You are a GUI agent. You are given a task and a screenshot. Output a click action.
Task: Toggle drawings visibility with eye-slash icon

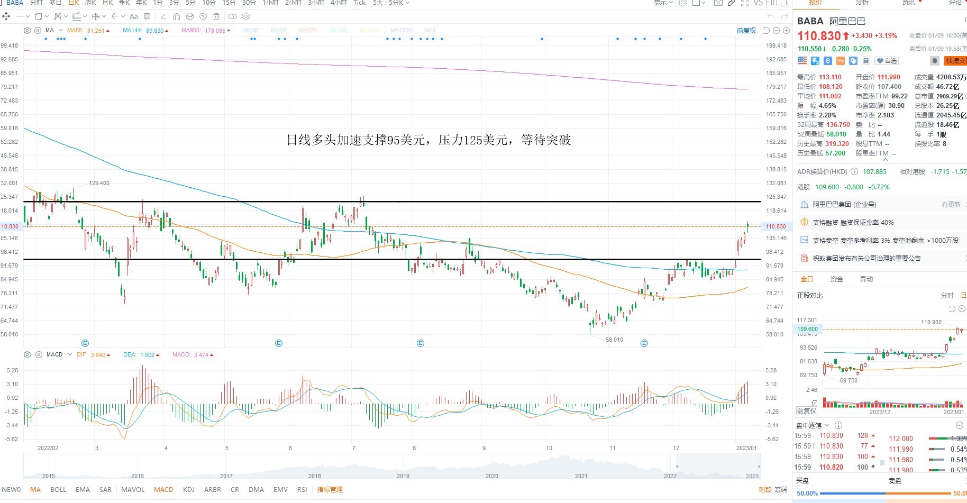204,16
